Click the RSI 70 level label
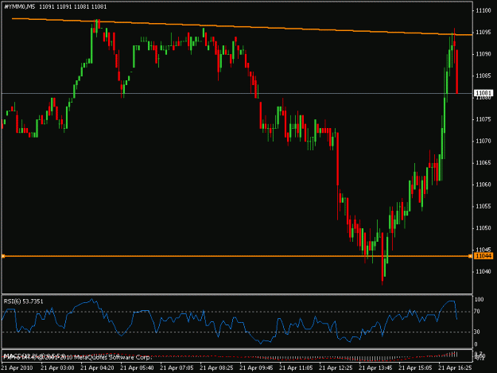The height and width of the screenshot is (373, 497). [477, 312]
